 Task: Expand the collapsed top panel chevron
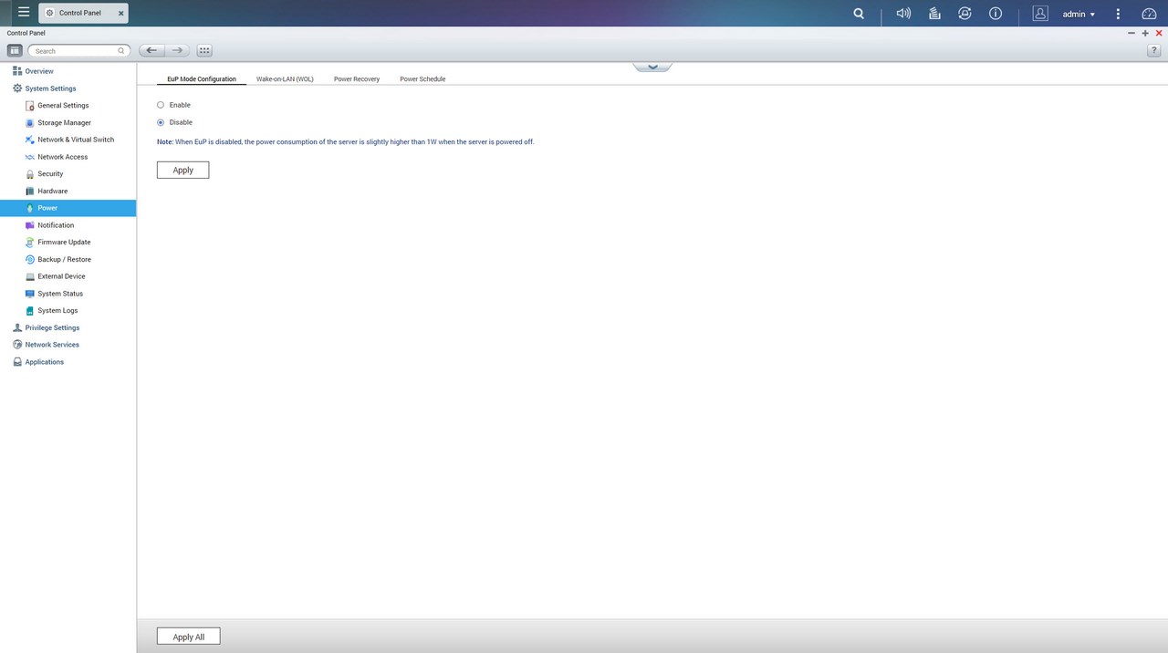point(652,67)
